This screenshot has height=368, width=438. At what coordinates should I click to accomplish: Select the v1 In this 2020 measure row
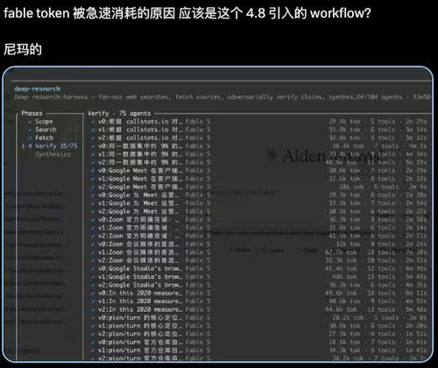point(258,301)
